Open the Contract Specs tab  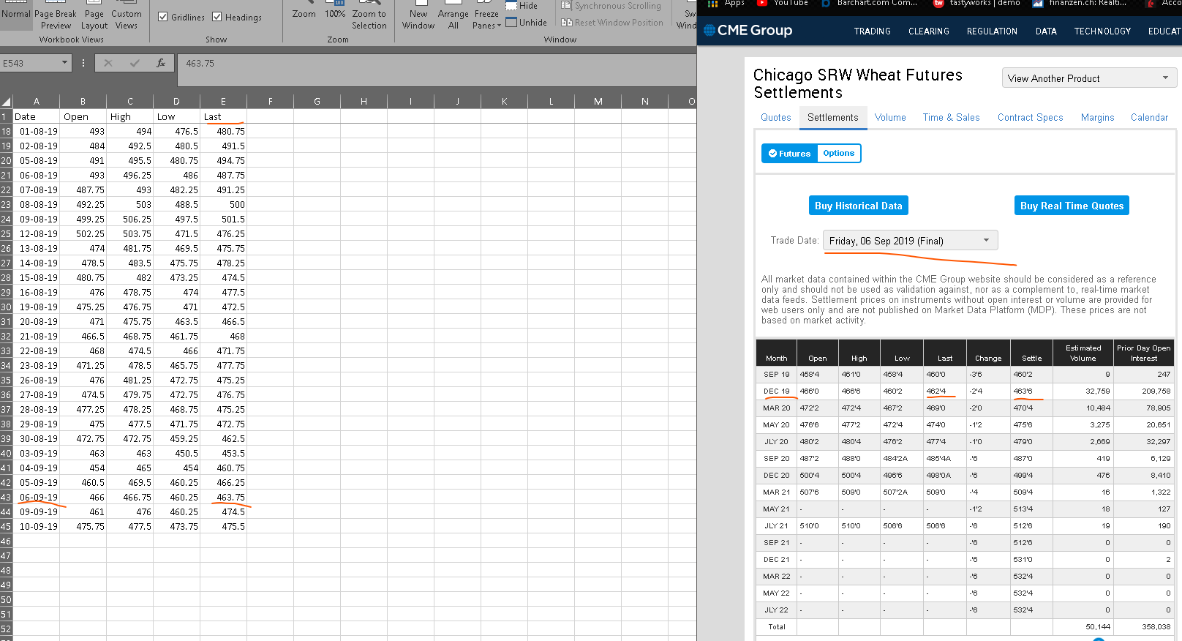click(1031, 118)
